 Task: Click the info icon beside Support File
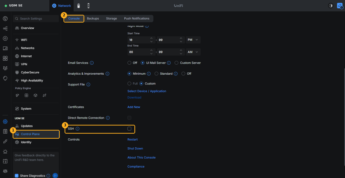(x=88, y=84)
